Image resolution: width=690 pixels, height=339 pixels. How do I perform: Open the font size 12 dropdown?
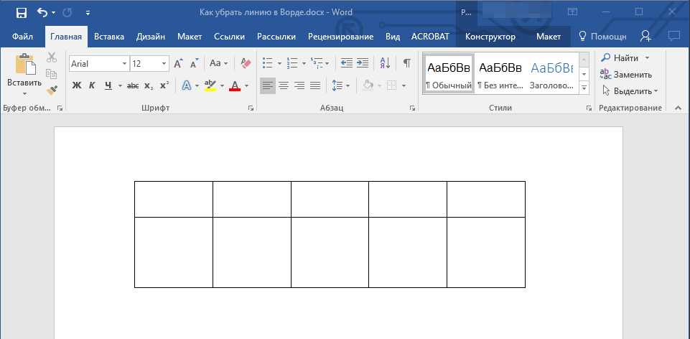click(x=164, y=64)
